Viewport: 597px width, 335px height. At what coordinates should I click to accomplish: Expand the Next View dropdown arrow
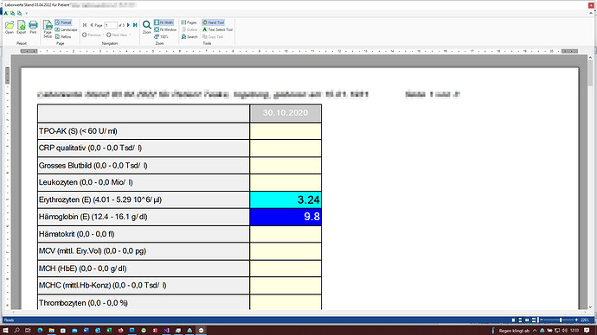coord(130,35)
